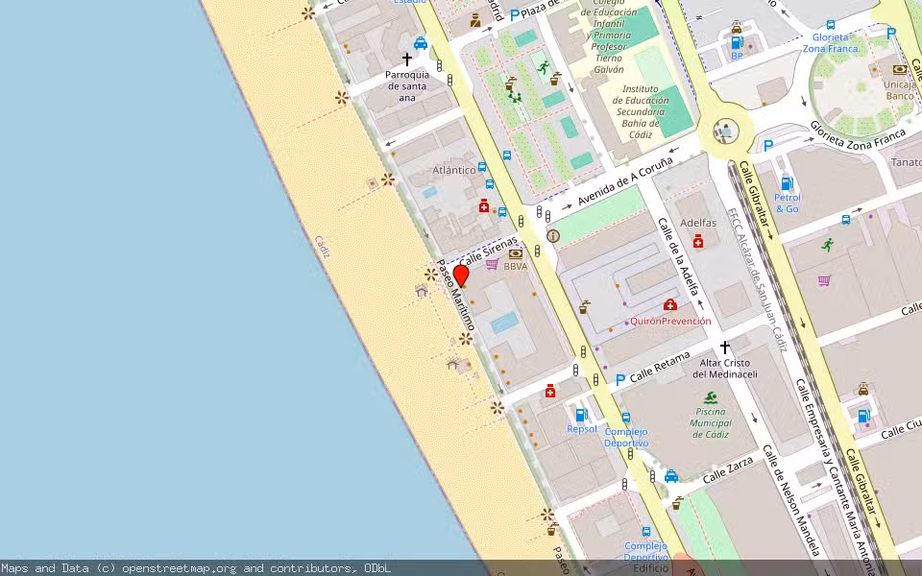
Task: Select the BP fuel station icon
Action: pyautogui.click(x=737, y=42)
